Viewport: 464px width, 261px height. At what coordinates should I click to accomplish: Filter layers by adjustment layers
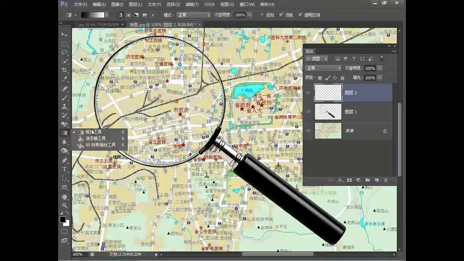pos(346,58)
